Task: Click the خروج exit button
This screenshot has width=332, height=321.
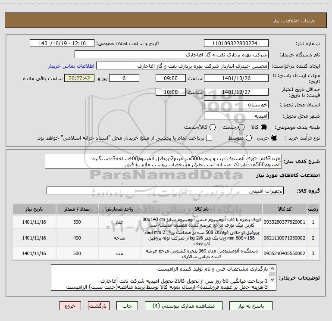Action: 70,306
